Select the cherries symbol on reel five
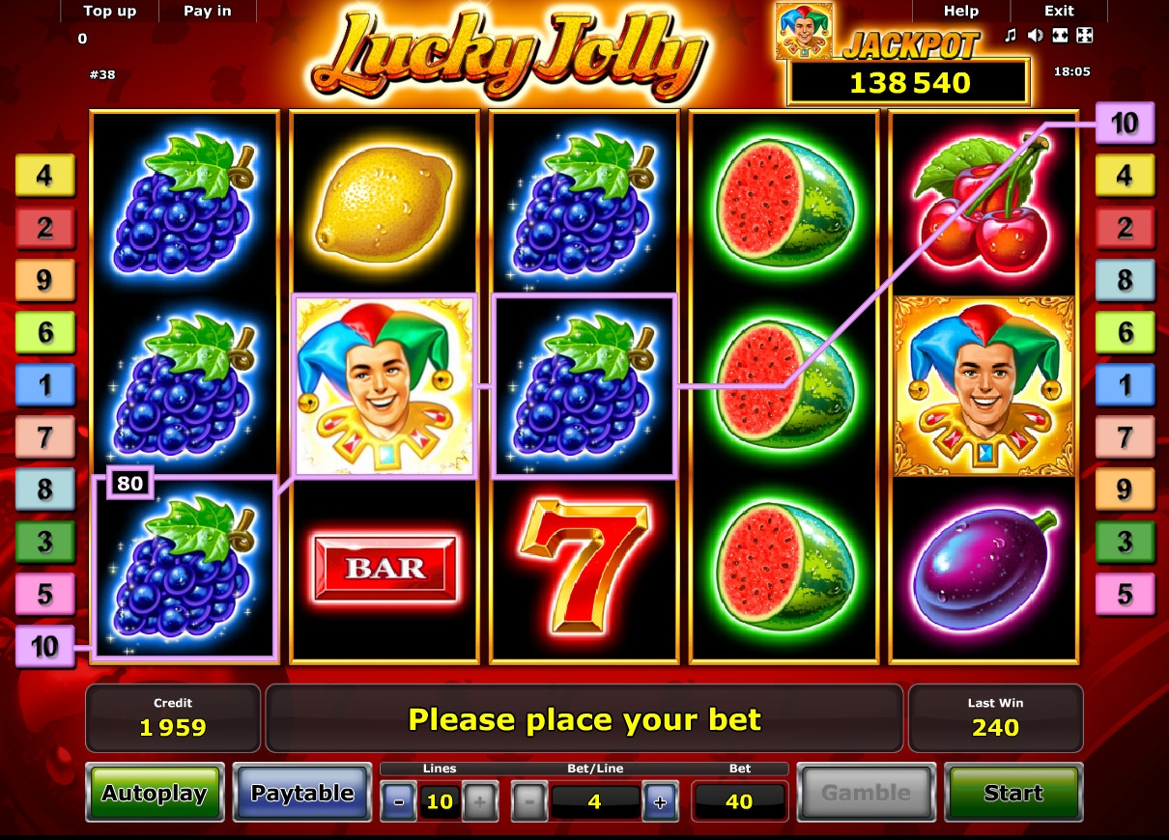This screenshot has width=1169, height=840. click(x=984, y=203)
